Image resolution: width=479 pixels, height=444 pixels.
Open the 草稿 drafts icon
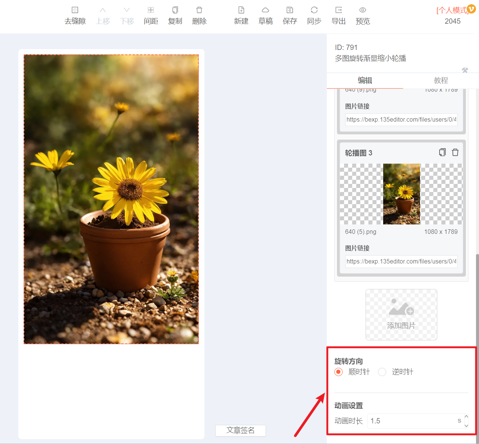click(x=266, y=10)
